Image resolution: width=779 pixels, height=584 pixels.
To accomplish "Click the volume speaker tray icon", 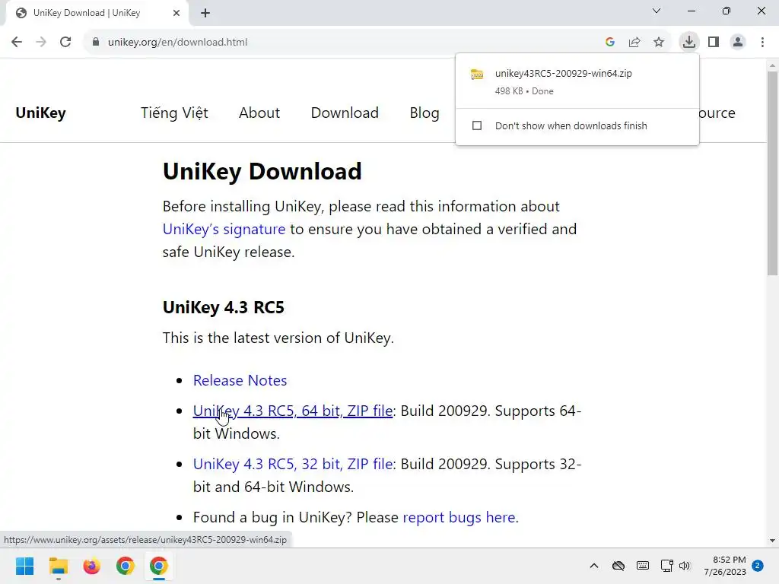I will coord(685,566).
